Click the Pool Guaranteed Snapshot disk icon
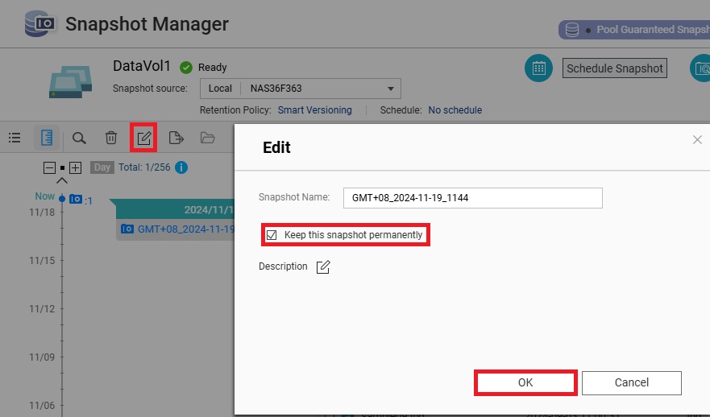The image size is (710, 417). pos(572,30)
